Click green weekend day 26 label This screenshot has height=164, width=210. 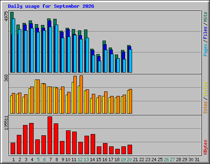point(166,159)
